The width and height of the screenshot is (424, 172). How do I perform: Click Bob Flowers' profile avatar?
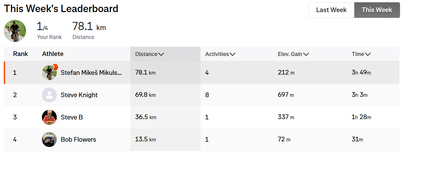[49, 140]
